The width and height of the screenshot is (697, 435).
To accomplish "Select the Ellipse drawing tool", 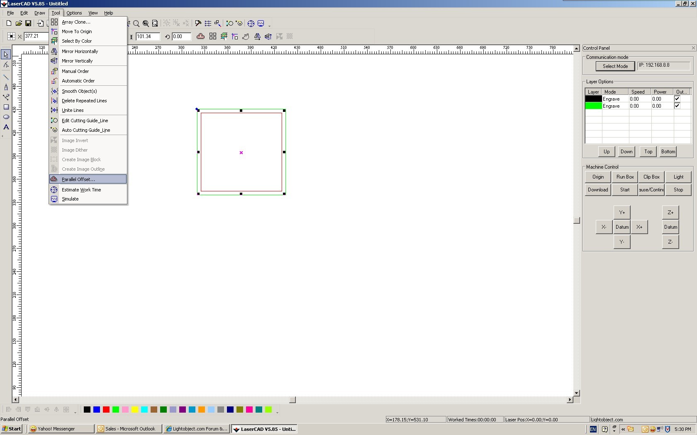I will [6, 117].
